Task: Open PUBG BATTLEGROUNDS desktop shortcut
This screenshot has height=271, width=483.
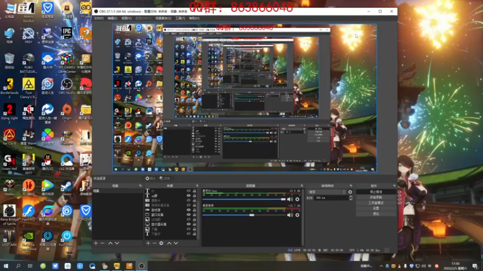Action: [28, 63]
